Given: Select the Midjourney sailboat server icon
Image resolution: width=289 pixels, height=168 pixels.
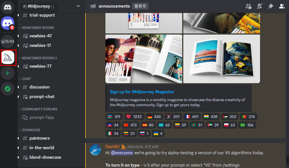Looking at the screenshot, I should click(x=8, y=58).
